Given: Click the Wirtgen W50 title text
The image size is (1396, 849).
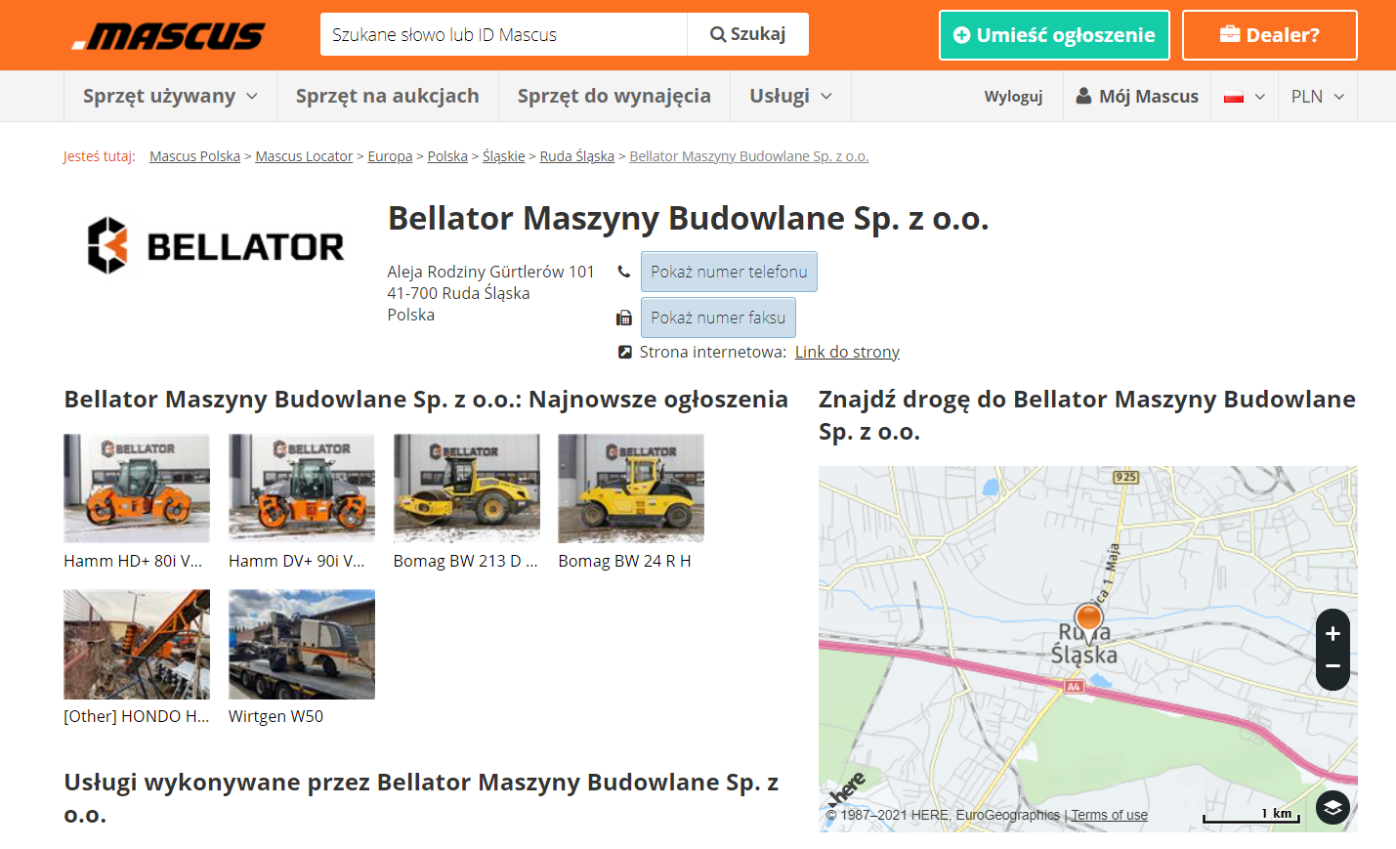Looking at the screenshot, I should pyautogui.click(x=275, y=716).
